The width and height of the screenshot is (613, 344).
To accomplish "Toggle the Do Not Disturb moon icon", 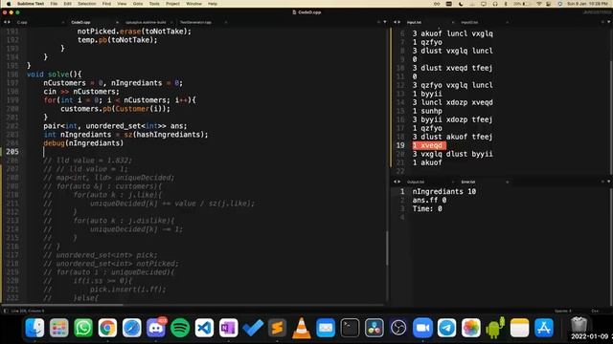I will 461,4.
